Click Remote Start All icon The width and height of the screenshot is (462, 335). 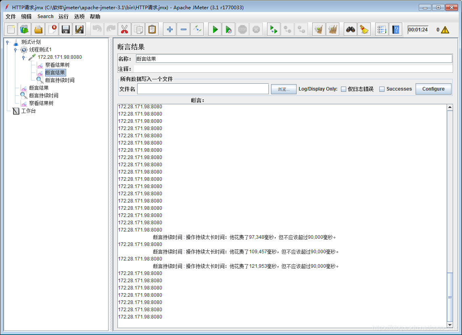[274, 29]
